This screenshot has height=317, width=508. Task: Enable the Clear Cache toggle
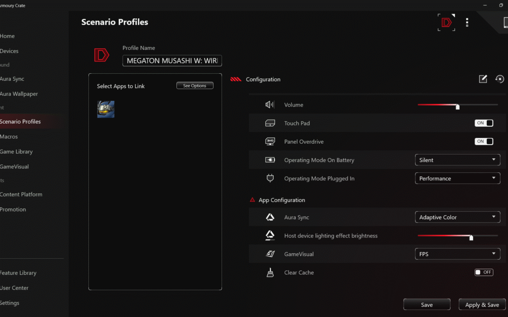click(x=484, y=272)
